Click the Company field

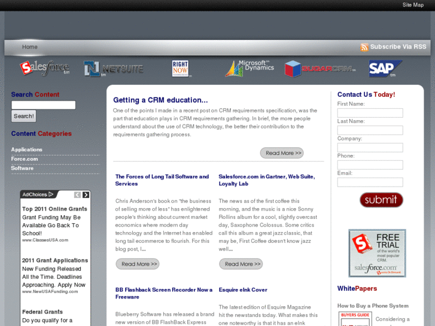click(370, 148)
